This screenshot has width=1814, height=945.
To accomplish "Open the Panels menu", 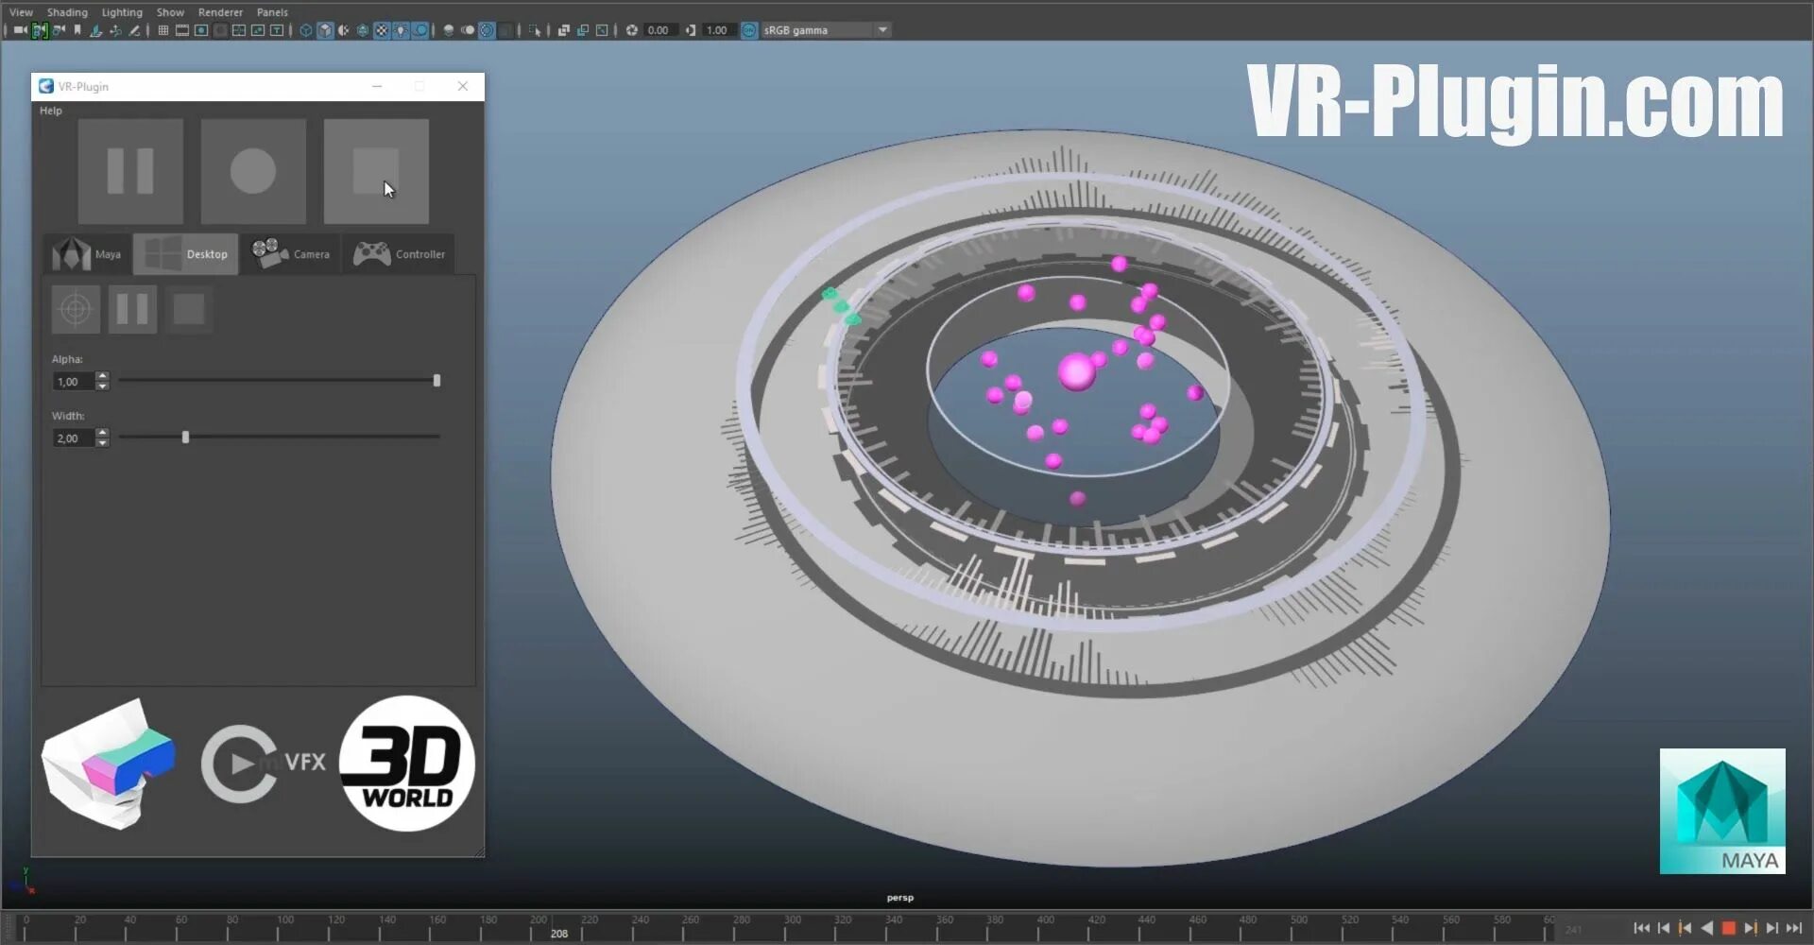I will click(x=272, y=12).
